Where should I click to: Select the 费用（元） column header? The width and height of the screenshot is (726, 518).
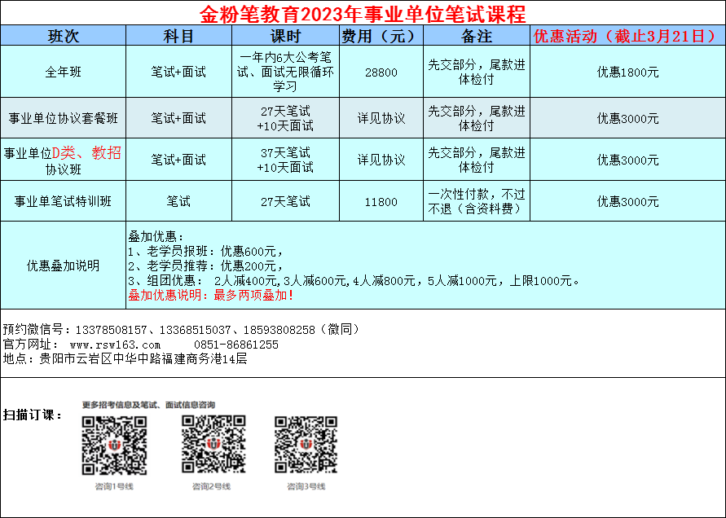(381, 36)
